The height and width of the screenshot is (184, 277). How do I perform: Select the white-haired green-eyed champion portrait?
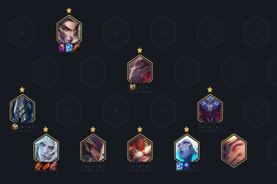click(x=46, y=148)
